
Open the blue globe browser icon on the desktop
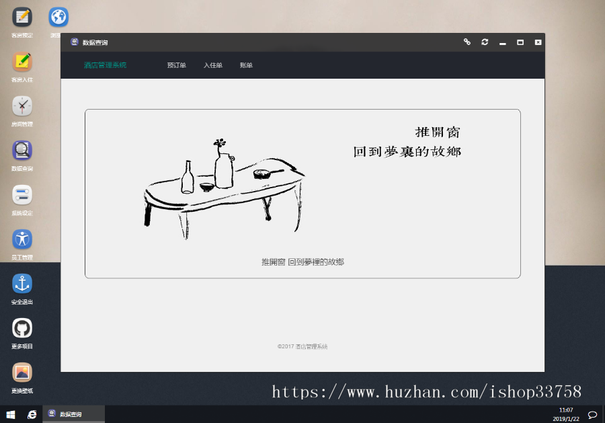coord(58,17)
